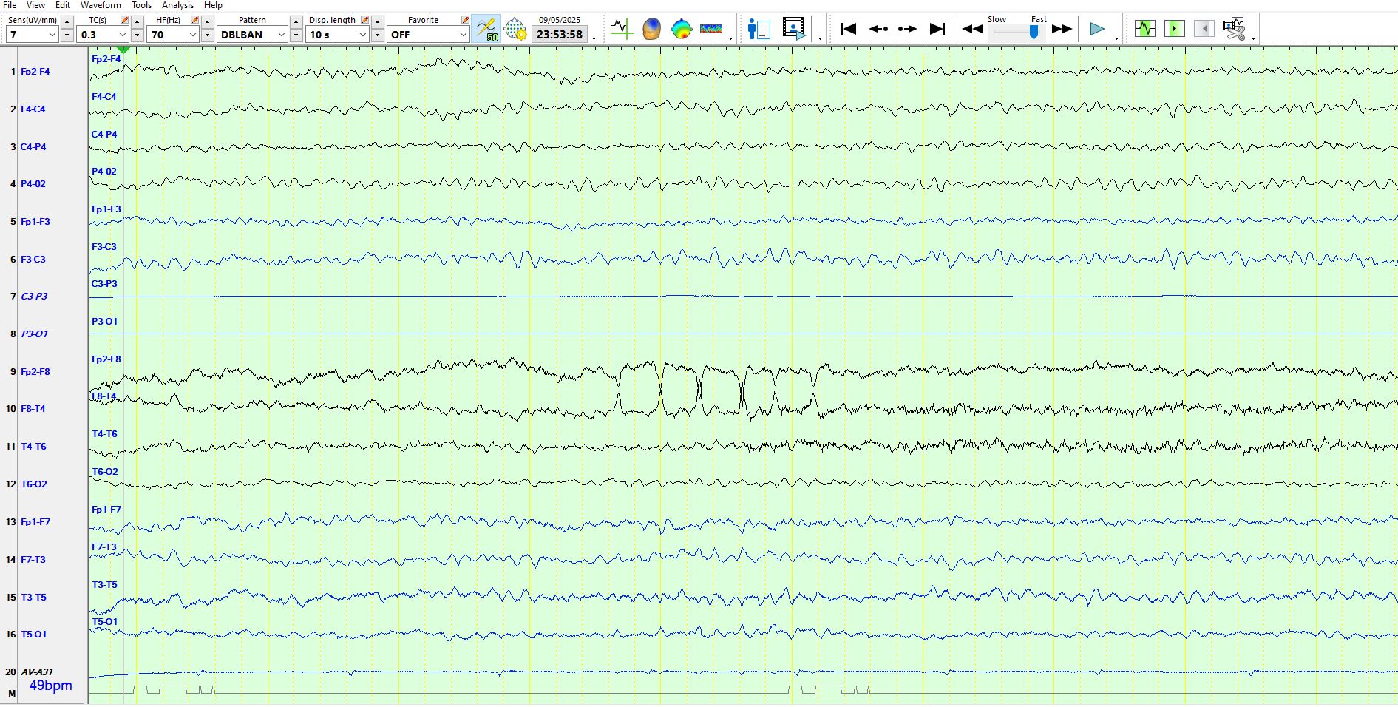The height and width of the screenshot is (707, 1398).
Task: Step the Disp. length value down
Action: click(x=377, y=35)
